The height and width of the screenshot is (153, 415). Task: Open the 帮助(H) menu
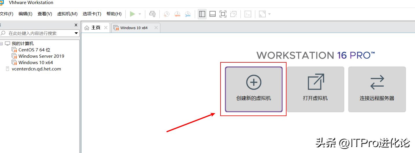click(x=114, y=14)
